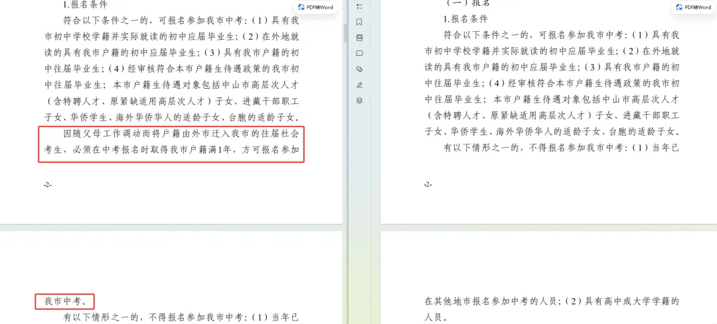This screenshot has width=717, height=324.
Task: Open the layers panel icon
Action: point(359,101)
